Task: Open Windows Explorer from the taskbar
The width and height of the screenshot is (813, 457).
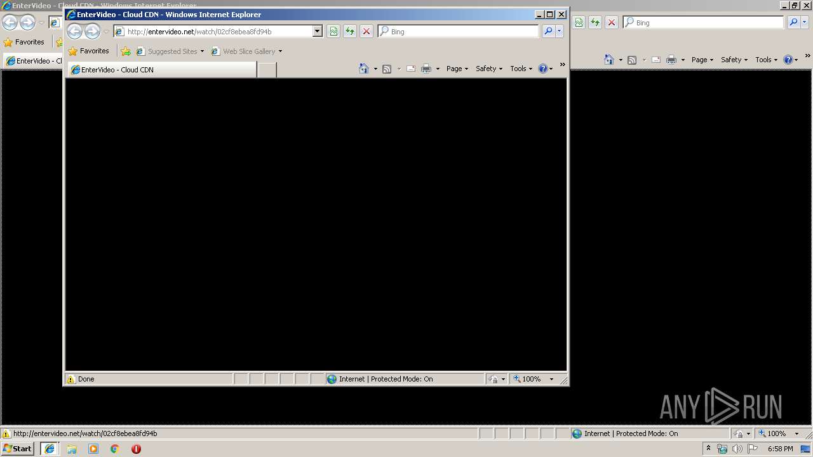Action: coord(72,449)
